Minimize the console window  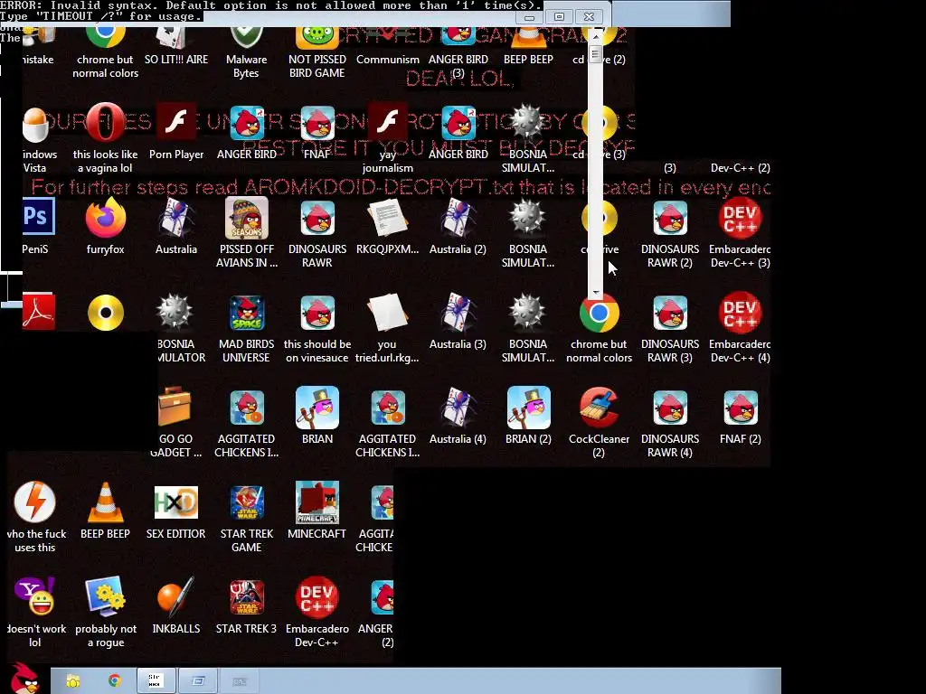(x=530, y=16)
